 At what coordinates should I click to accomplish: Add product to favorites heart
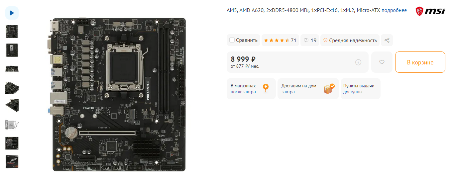[x=382, y=62]
